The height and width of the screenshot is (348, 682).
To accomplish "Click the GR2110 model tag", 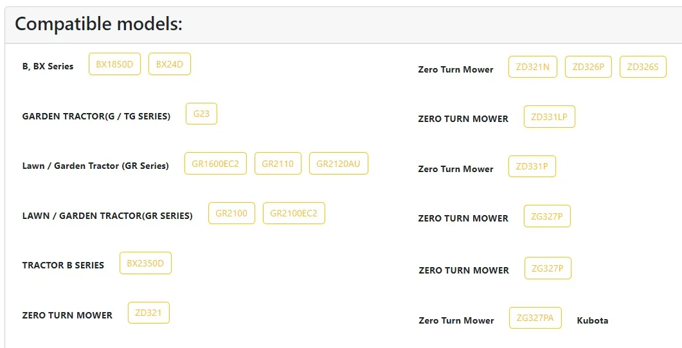I will (x=278, y=164).
